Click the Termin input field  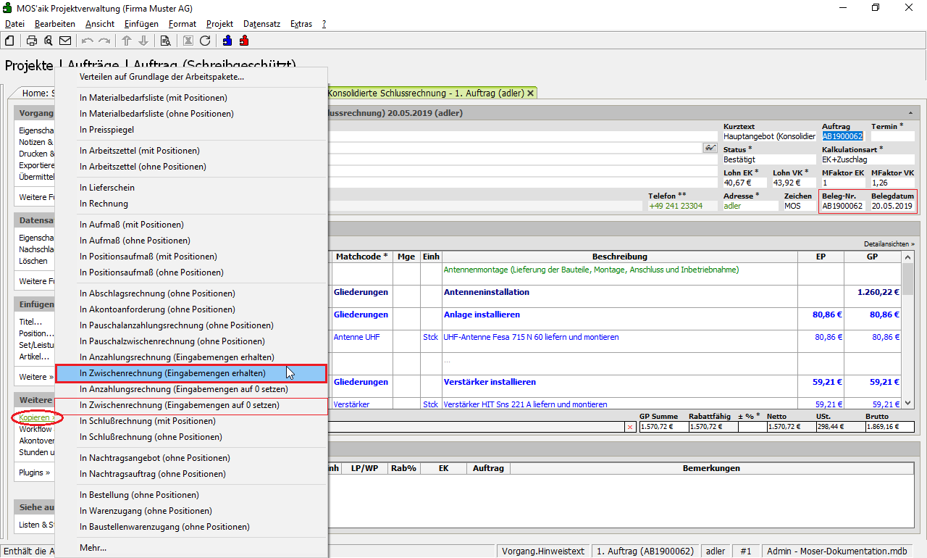point(892,136)
